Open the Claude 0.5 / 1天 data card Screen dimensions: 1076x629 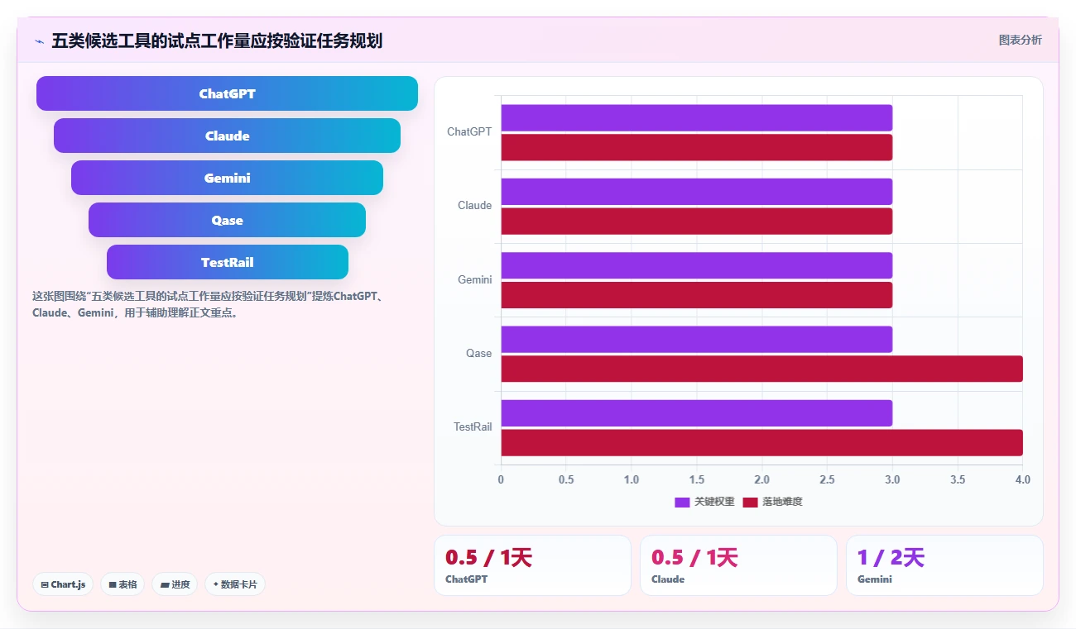pos(738,565)
